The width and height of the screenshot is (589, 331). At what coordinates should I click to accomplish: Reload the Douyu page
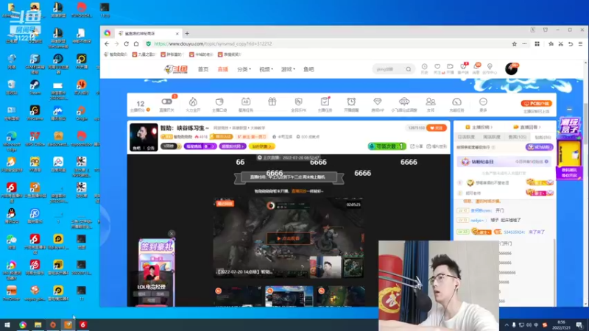tap(126, 44)
